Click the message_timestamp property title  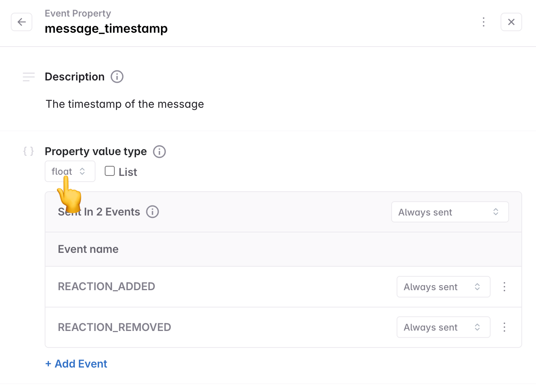coord(106,28)
